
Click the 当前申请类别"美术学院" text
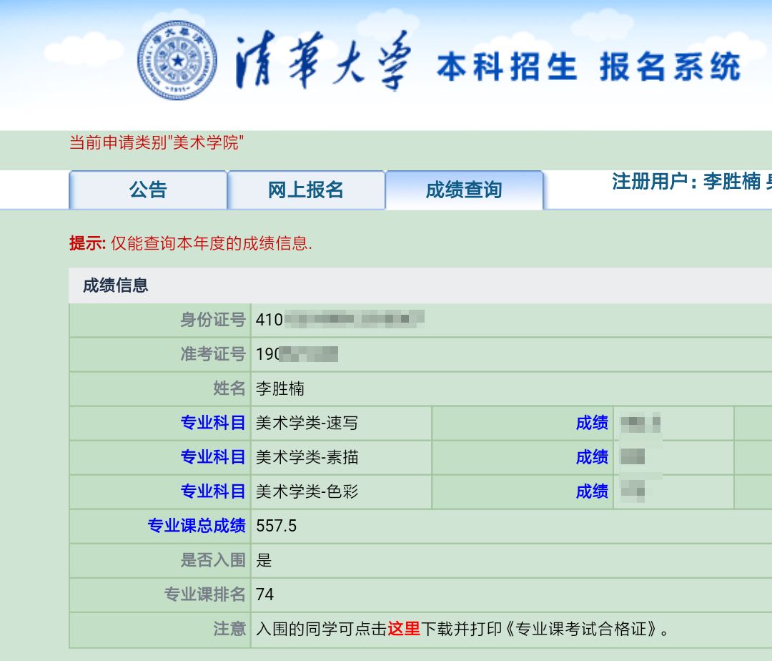pos(157,142)
